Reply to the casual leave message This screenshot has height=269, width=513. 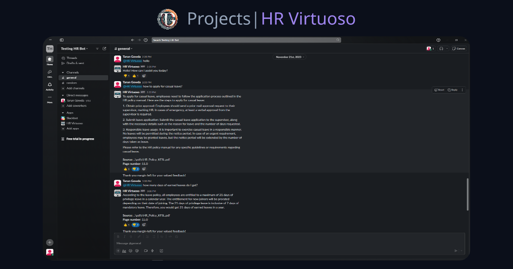click(453, 90)
